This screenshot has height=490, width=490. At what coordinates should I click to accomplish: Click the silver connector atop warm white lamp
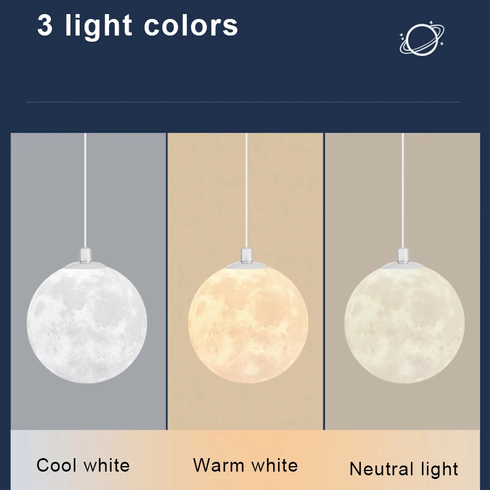(x=246, y=254)
